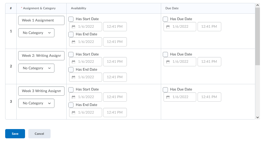The image size is (264, 147).
Task: Expand No Category dropdown in row 2
Action: click(36, 68)
